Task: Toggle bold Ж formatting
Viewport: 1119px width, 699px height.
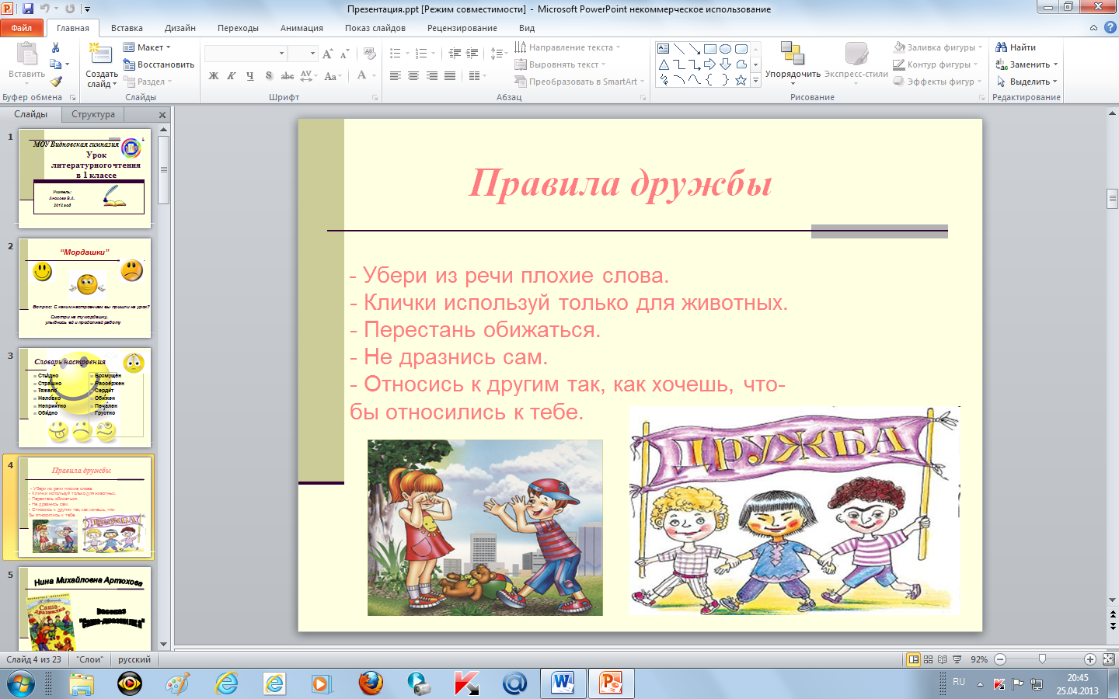Action: (x=214, y=76)
